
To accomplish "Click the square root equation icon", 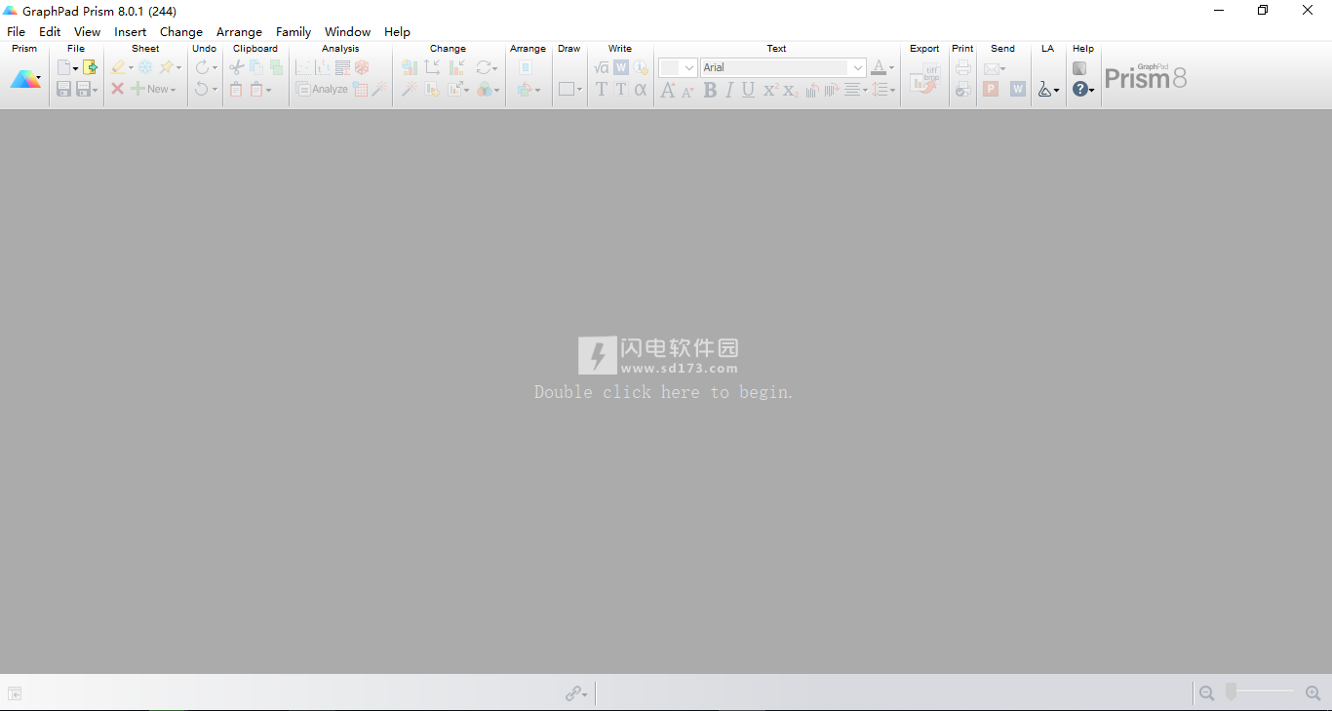I will [602, 67].
